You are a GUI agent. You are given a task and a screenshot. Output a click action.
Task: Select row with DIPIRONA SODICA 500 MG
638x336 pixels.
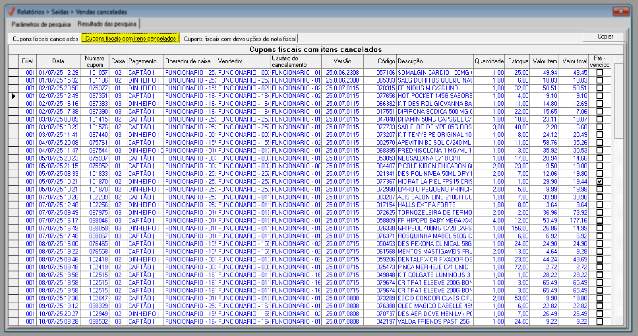[x=435, y=112]
